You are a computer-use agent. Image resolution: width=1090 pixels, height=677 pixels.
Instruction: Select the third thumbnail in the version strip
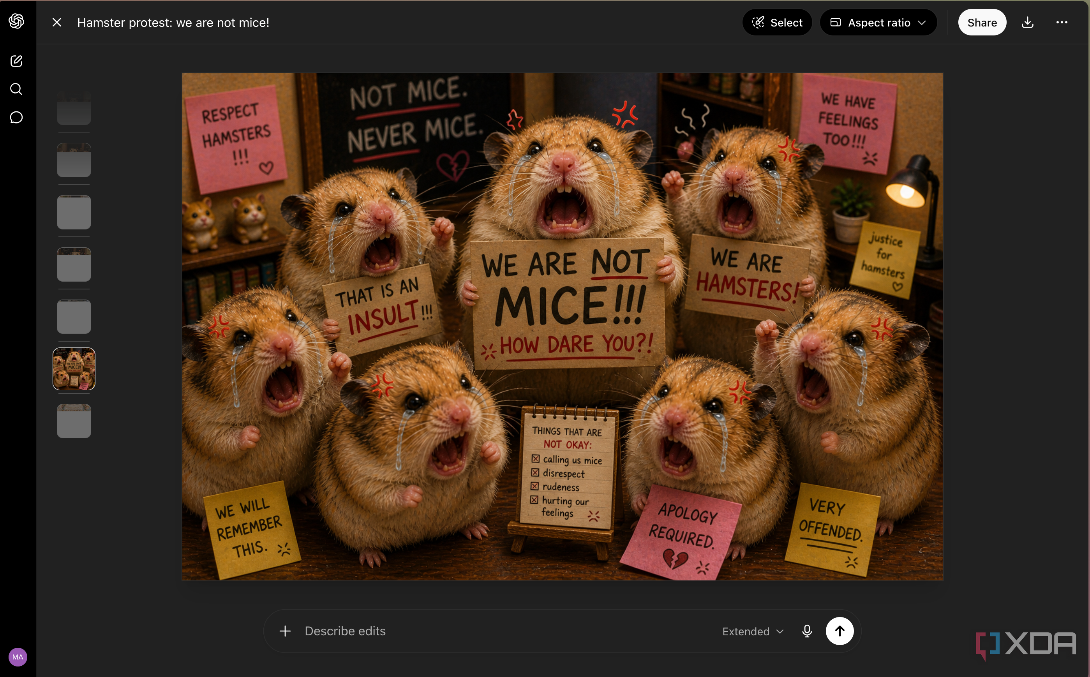pos(74,212)
